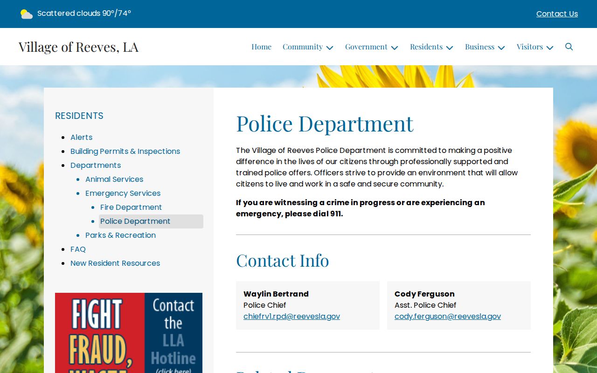Open the Village of Reeves, LA homepage title
Viewport: 597px width, 373px height.
coord(78,47)
